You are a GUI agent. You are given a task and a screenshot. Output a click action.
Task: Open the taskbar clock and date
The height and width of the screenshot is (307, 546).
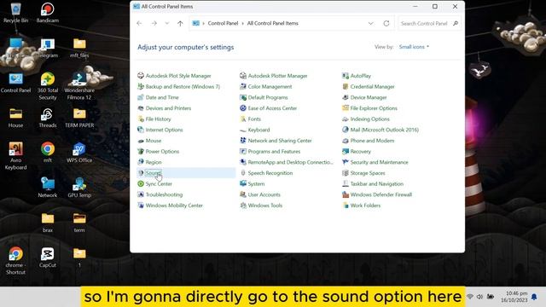point(514,297)
